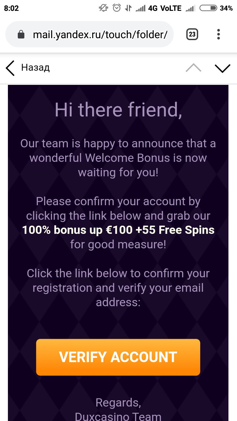The image size is (237, 421).
Task: Open the tab switcher showing 23 tabs
Action: click(192, 34)
